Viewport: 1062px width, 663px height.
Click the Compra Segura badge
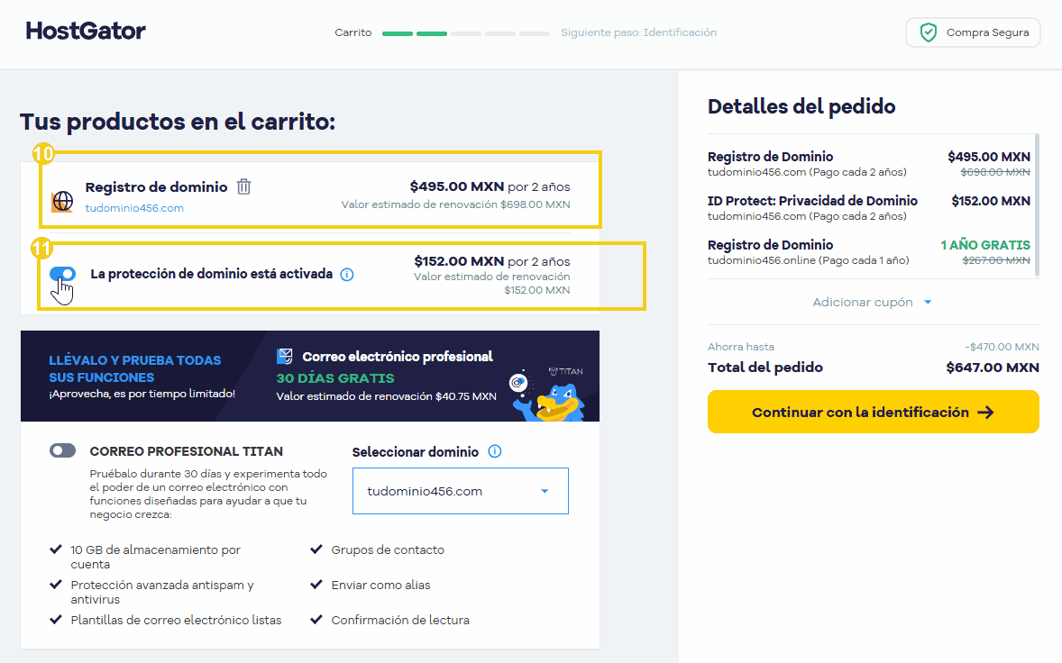pyautogui.click(x=973, y=32)
